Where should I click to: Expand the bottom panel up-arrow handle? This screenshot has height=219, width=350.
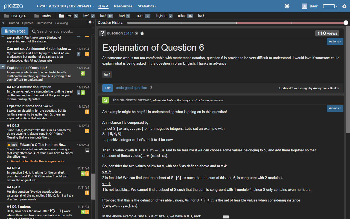tap(226, 217)
